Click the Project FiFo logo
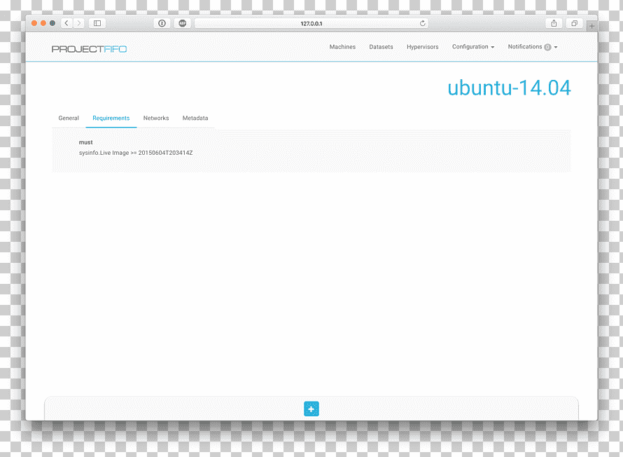This screenshot has height=457, width=623. tap(90, 49)
